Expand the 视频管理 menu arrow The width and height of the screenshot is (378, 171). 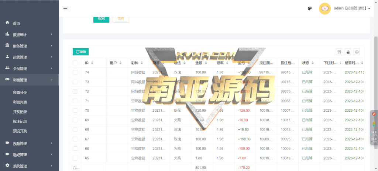pyautogui.click(x=51, y=143)
